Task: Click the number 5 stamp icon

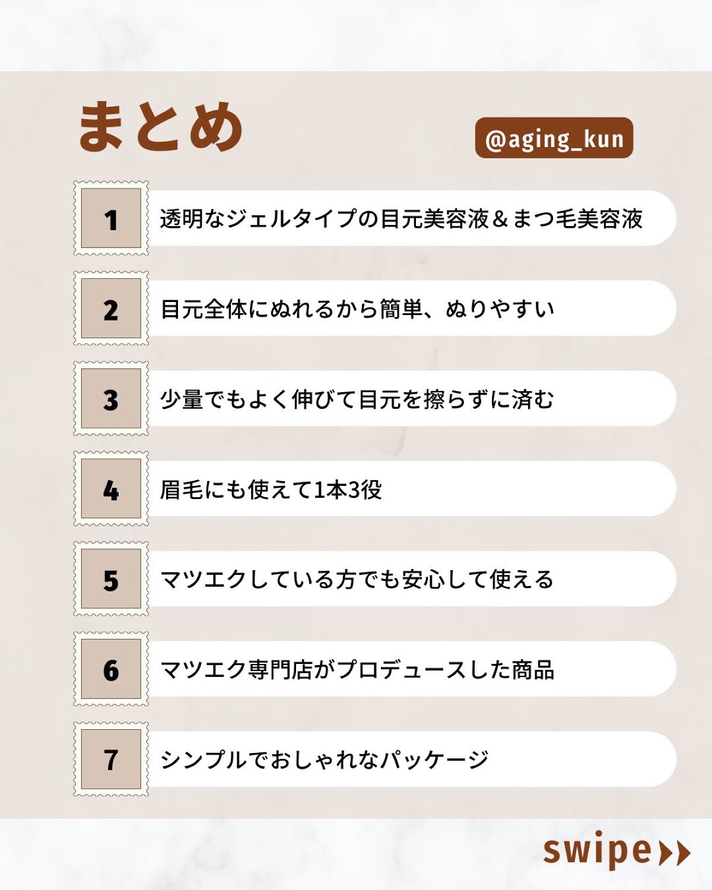Action: click(111, 579)
